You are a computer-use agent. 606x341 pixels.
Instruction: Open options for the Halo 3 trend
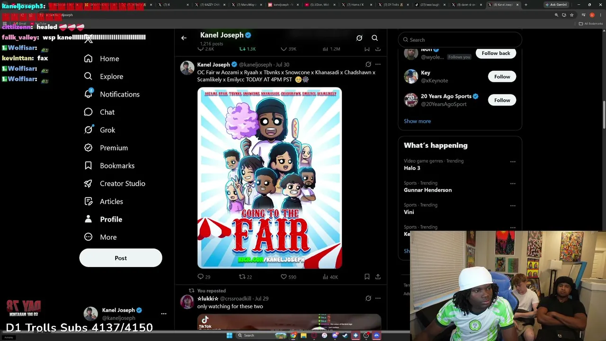tap(513, 162)
